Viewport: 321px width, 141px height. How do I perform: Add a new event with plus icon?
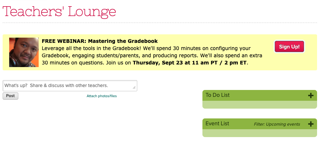tap(311, 124)
